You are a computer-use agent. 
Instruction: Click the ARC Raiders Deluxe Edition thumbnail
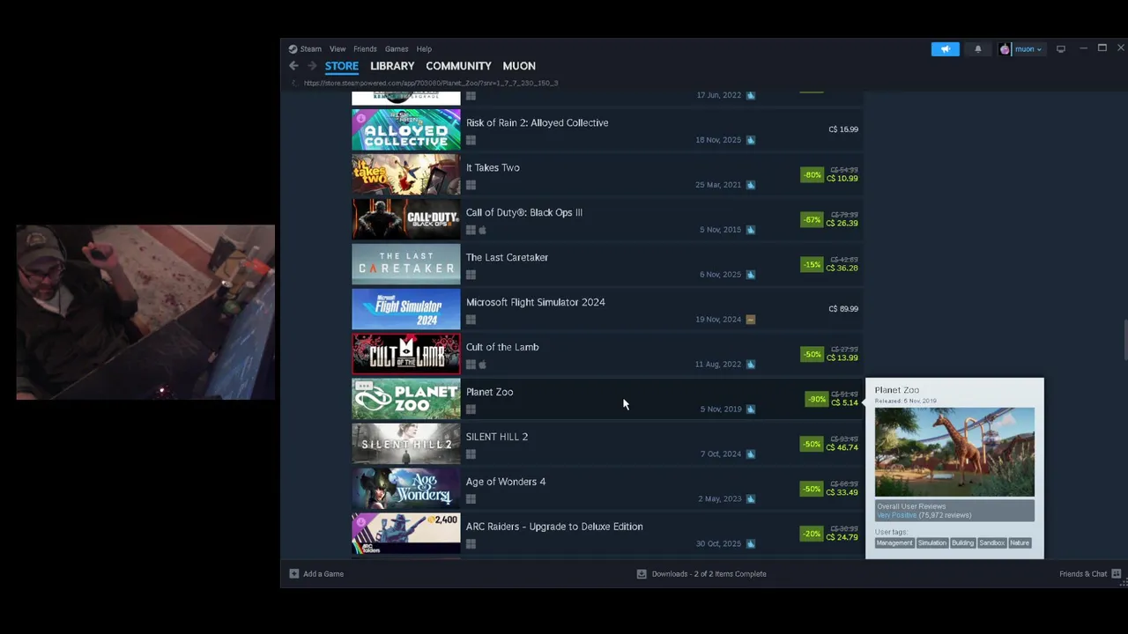[405, 534]
